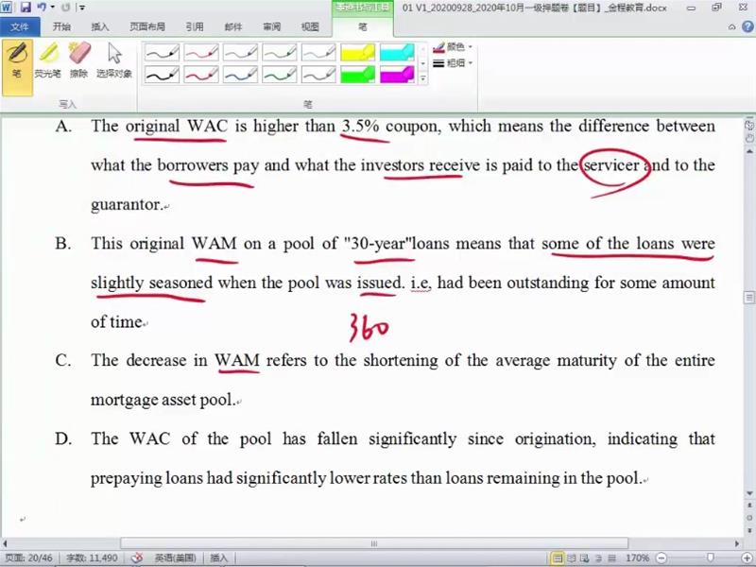
Task: Toggle the Insert (插入) mode in status bar
Action: [218, 558]
